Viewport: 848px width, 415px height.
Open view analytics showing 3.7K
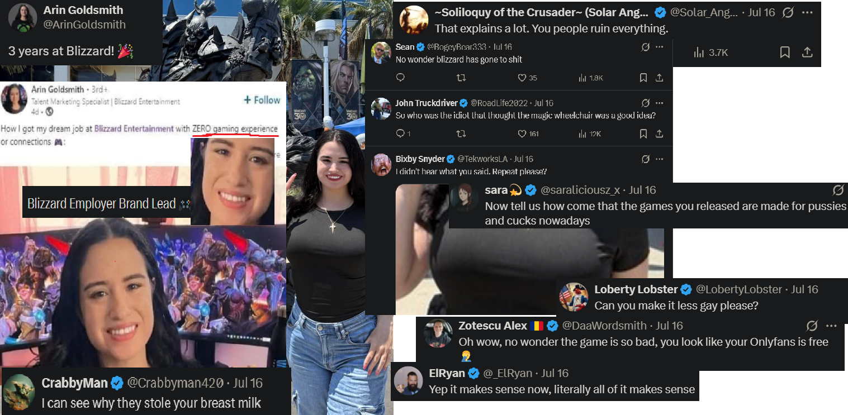pyautogui.click(x=710, y=53)
